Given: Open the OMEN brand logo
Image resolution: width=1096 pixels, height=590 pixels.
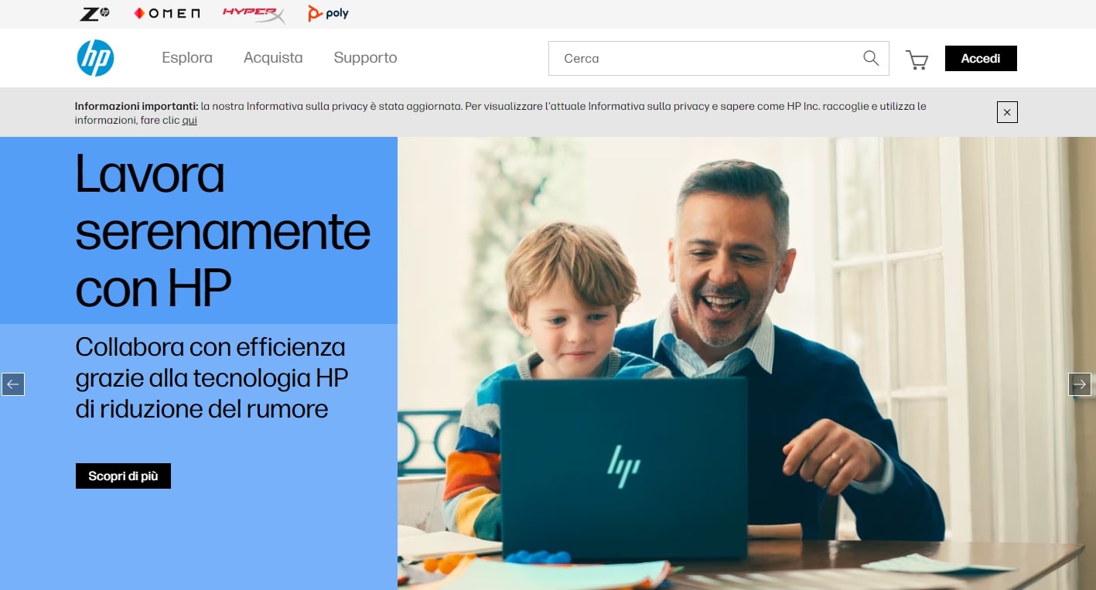Looking at the screenshot, I should click(166, 13).
